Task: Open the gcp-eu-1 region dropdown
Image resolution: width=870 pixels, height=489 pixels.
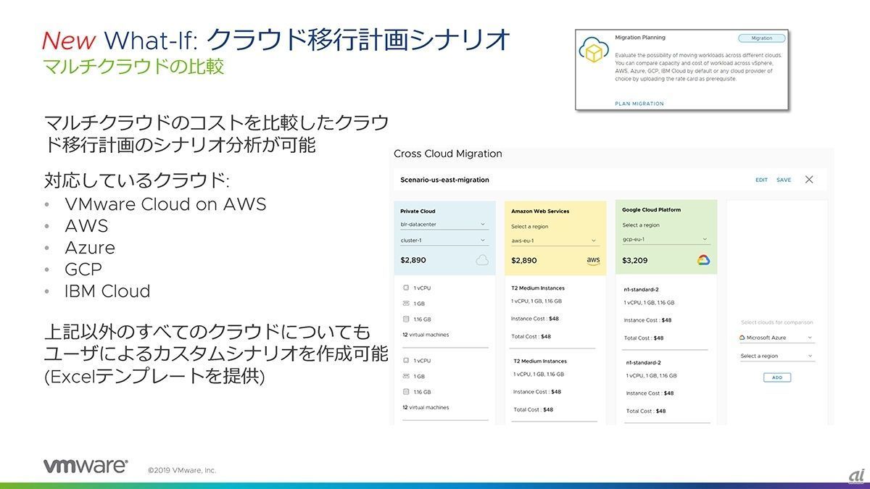Action: pos(666,239)
